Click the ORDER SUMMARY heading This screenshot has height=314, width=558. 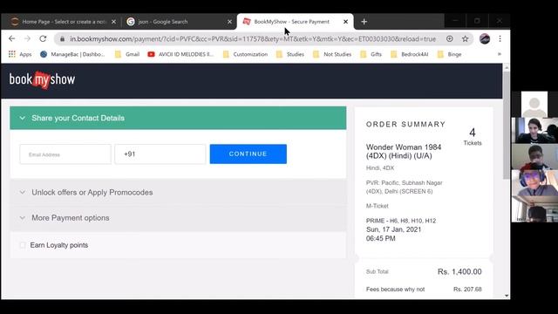405,124
